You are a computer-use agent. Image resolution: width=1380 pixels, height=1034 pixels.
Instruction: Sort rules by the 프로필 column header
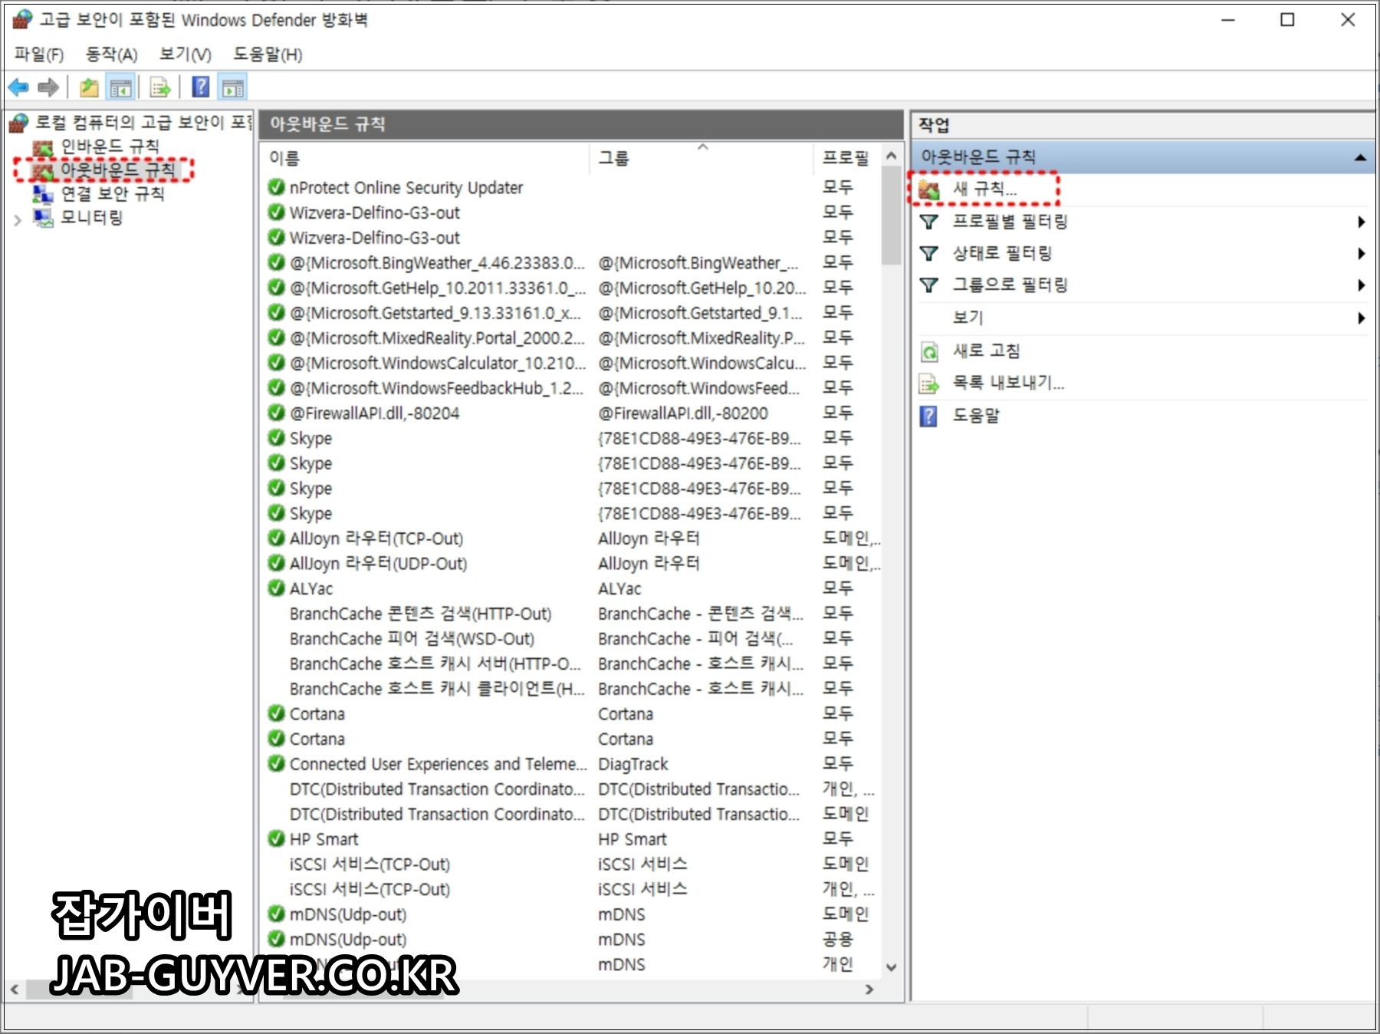(846, 158)
